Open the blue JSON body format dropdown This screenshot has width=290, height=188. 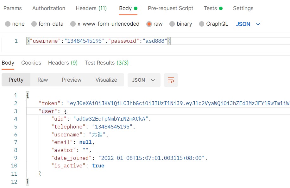pos(248,24)
